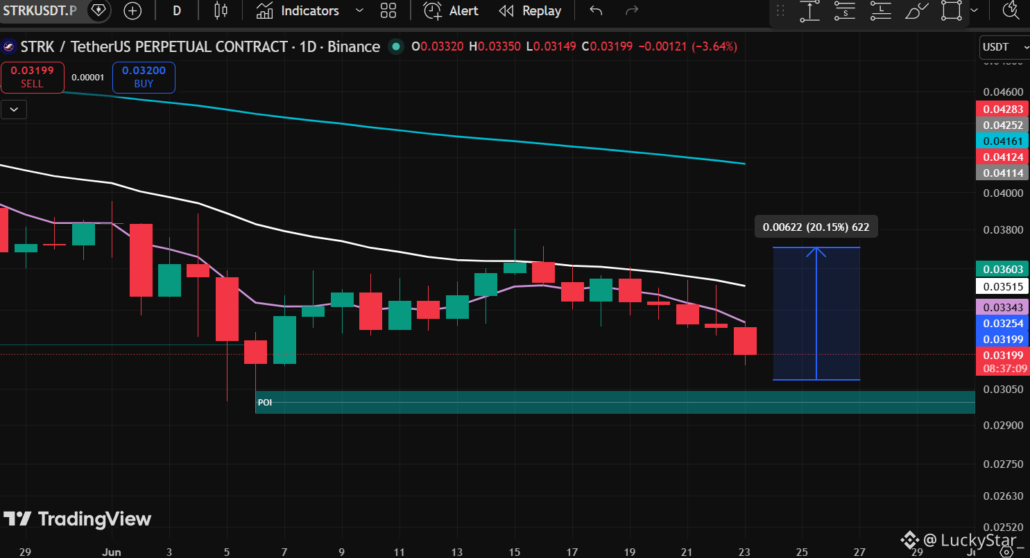
Task: Click the green market status dot
Action: (x=396, y=47)
